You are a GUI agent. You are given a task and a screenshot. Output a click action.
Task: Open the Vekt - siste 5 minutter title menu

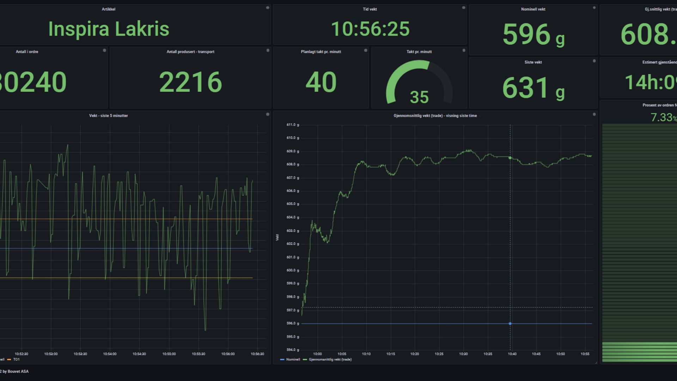(108, 116)
